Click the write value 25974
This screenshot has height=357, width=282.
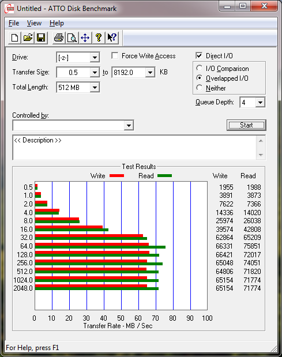224,221
